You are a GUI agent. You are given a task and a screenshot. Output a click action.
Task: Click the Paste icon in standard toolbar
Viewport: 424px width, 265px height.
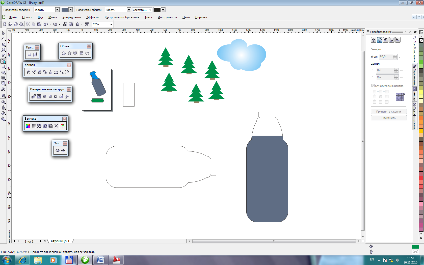tap(39, 24)
